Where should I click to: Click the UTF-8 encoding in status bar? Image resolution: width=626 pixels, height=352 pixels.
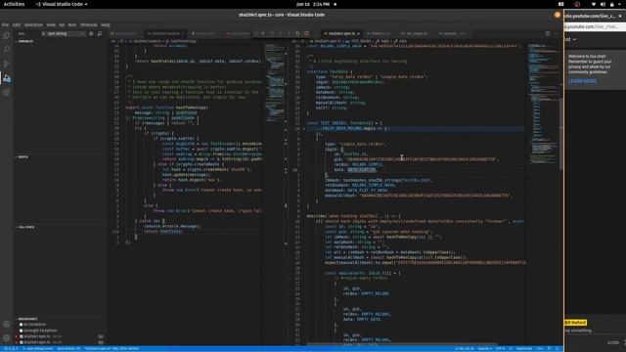(500, 349)
